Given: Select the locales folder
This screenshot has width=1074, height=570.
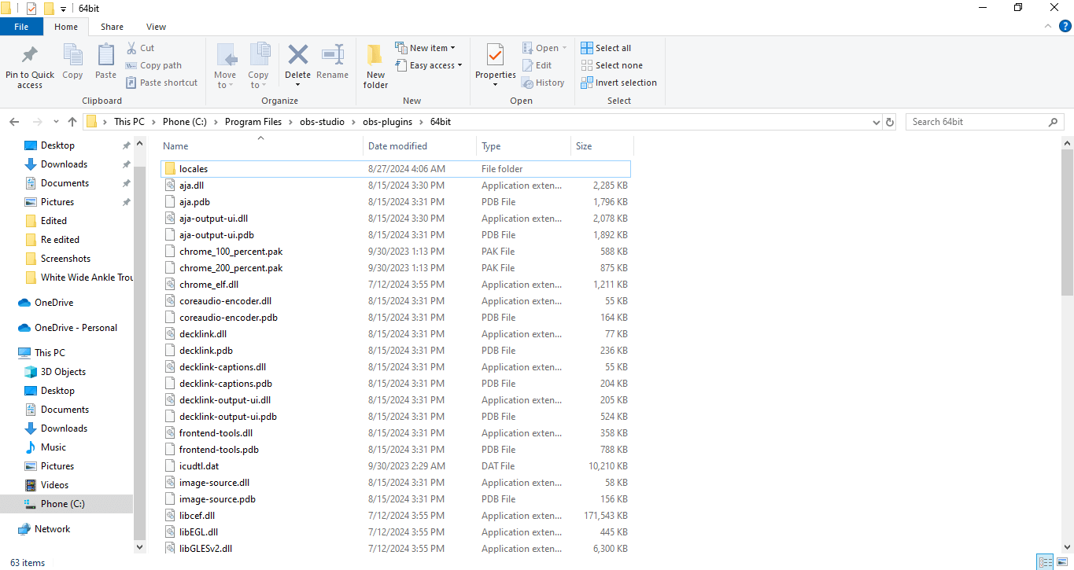Looking at the screenshot, I should coord(396,169).
